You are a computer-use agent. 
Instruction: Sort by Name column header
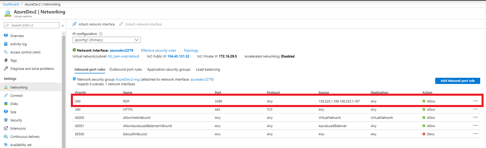tap(128, 92)
